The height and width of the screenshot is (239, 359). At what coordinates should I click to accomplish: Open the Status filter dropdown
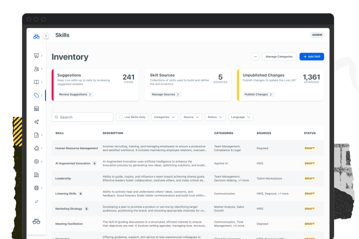click(x=215, y=117)
